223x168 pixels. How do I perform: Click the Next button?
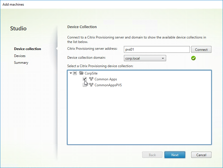pyautogui.click(x=175, y=155)
